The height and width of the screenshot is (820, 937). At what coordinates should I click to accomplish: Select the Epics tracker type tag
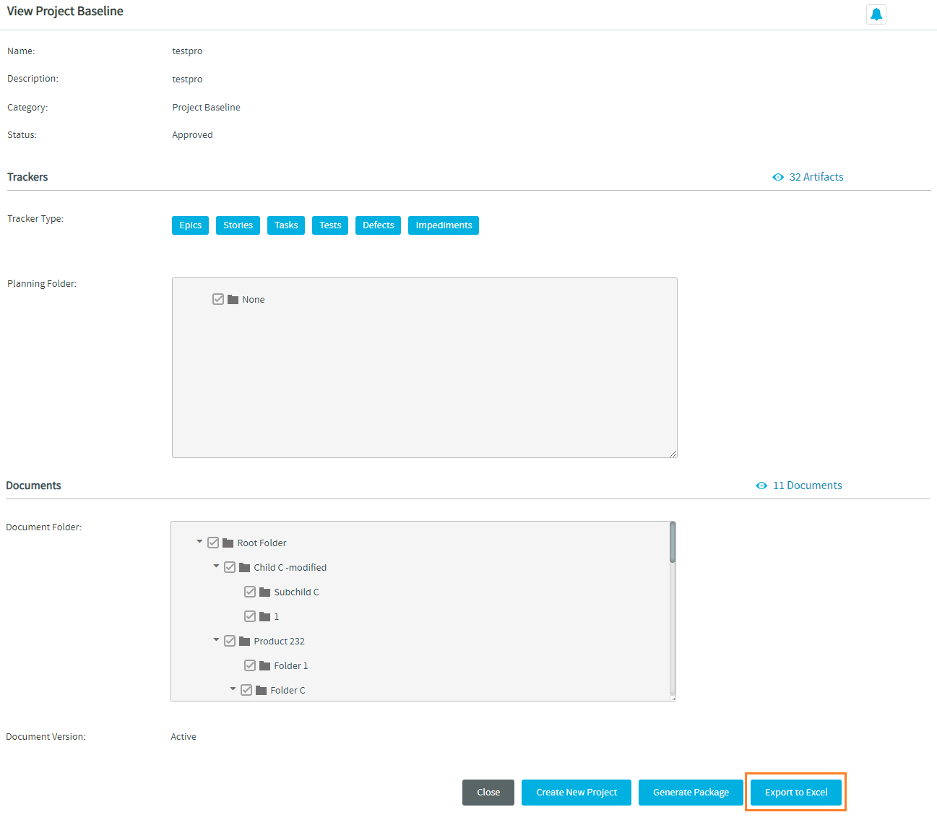190,225
